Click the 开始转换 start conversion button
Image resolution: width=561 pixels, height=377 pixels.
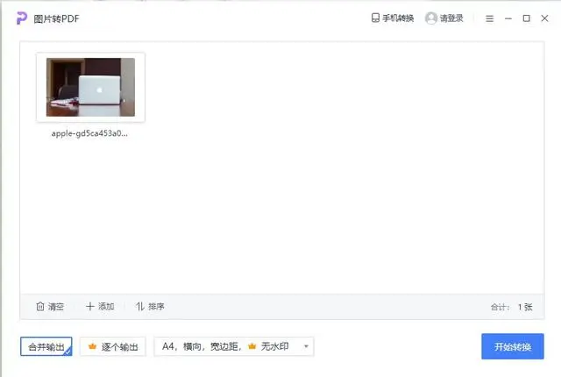tap(512, 346)
